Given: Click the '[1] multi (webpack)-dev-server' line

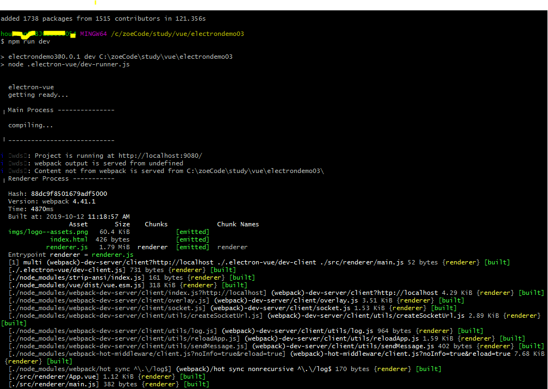Looking at the screenshot, I should point(259,262).
